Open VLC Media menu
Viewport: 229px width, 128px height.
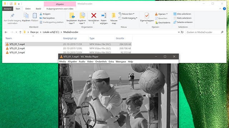(x=63, y=62)
